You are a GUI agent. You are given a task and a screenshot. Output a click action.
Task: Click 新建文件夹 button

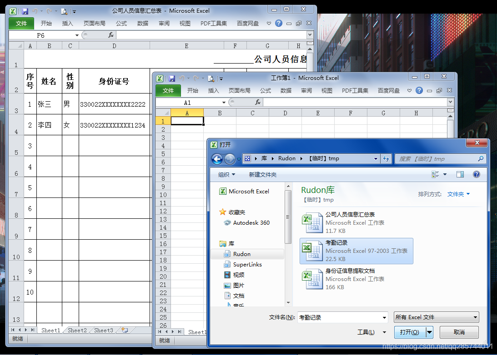[262, 175]
